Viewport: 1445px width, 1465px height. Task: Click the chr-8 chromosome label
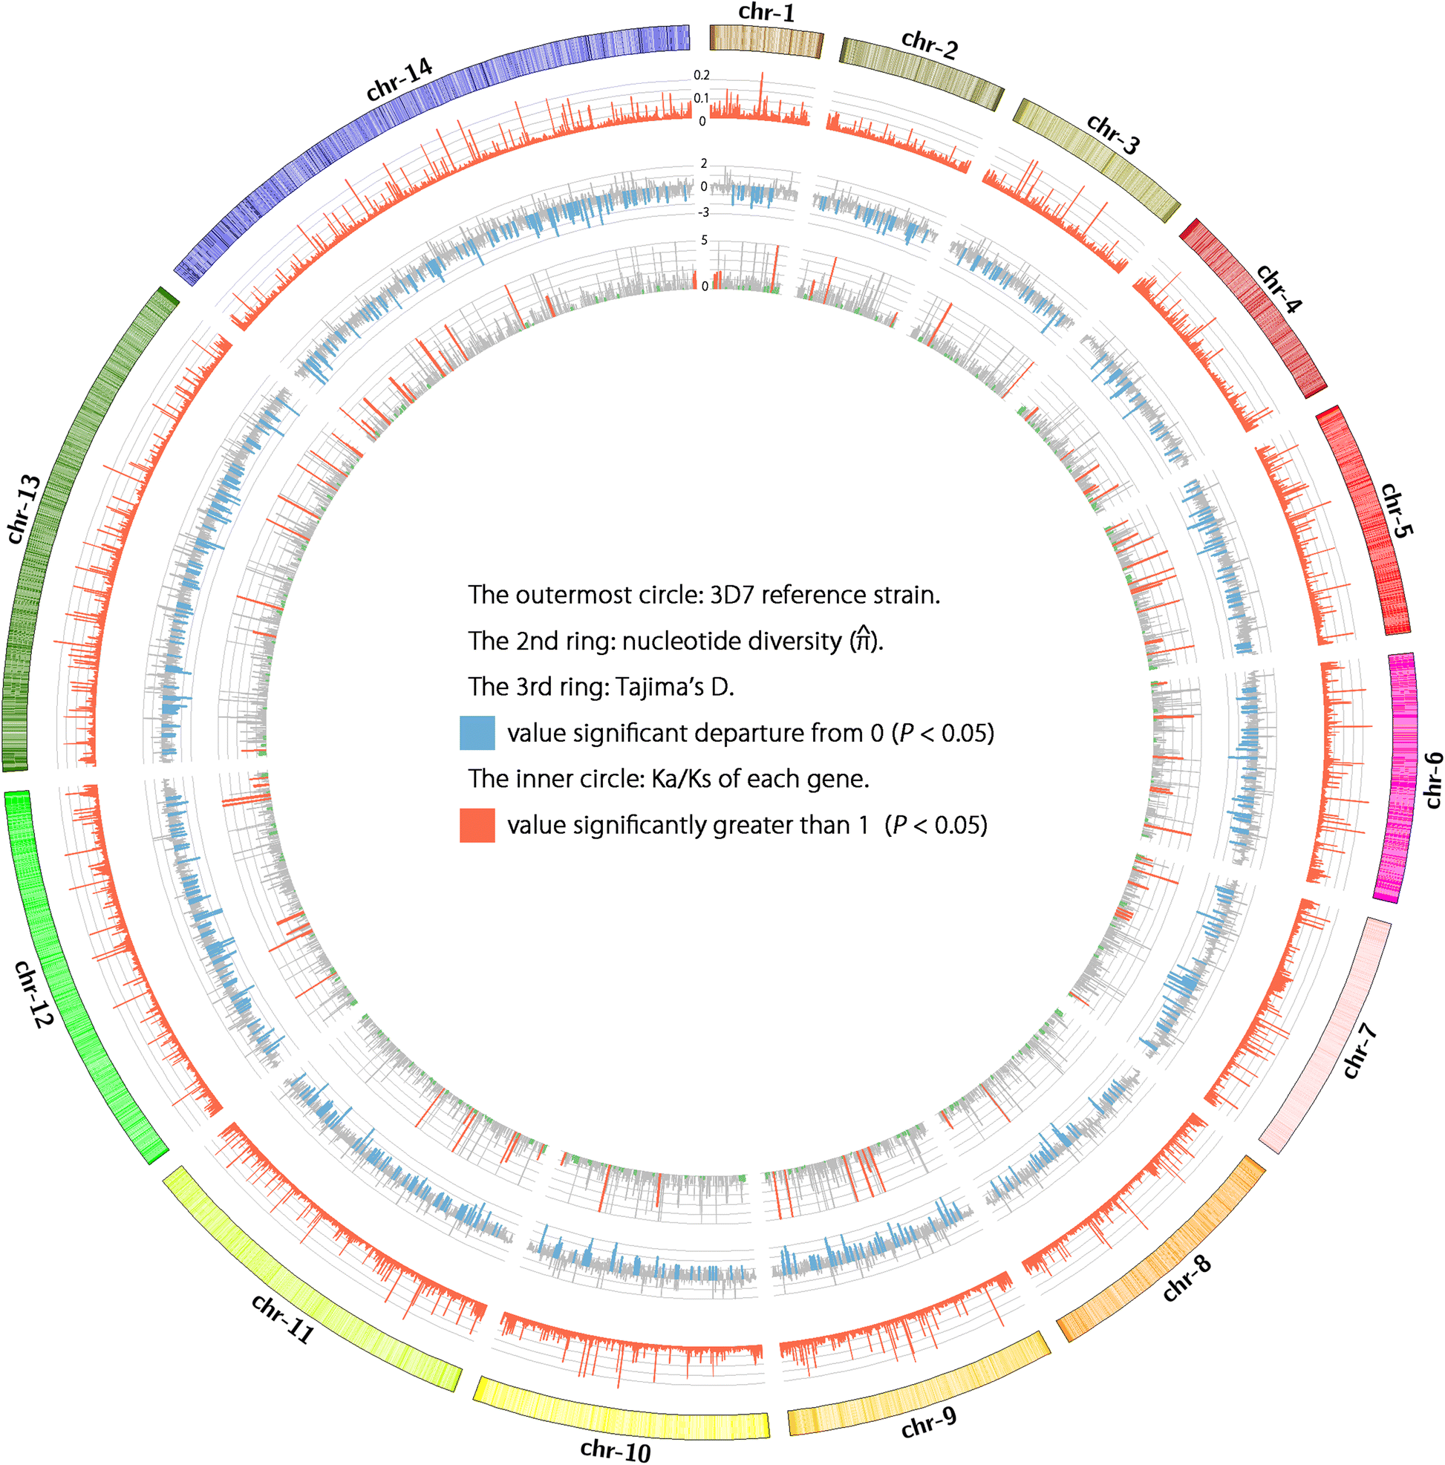point(1187,1279)
